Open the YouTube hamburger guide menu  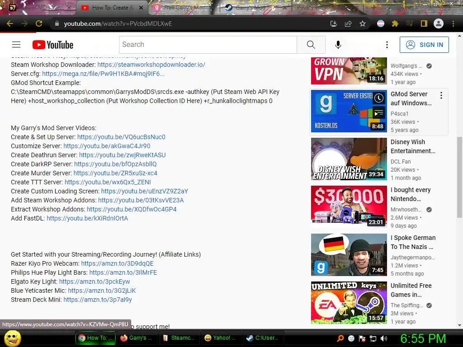pyautogui.click(x=16, y=45)
